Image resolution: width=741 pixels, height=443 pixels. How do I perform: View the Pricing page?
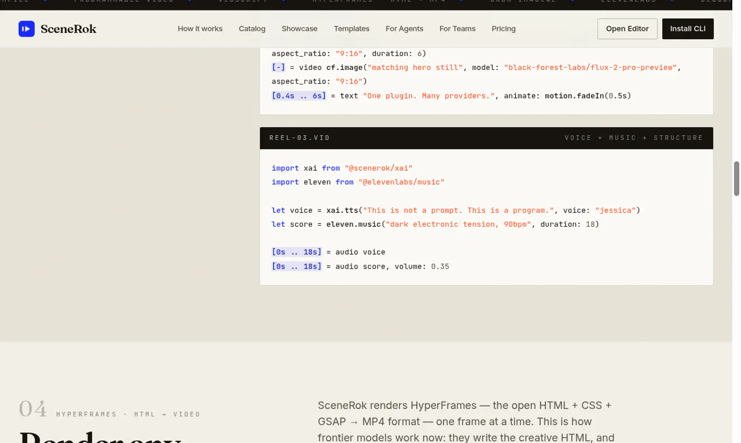click(504, 29)
